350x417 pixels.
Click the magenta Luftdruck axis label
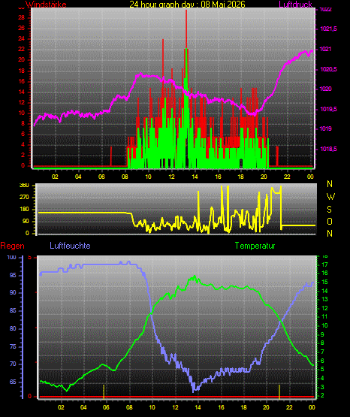[x=295, y=5]
